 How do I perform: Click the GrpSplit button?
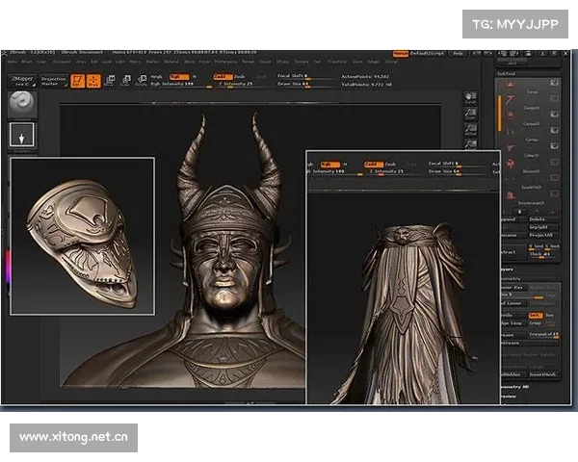pyautogui.click(x=542, y=227)
